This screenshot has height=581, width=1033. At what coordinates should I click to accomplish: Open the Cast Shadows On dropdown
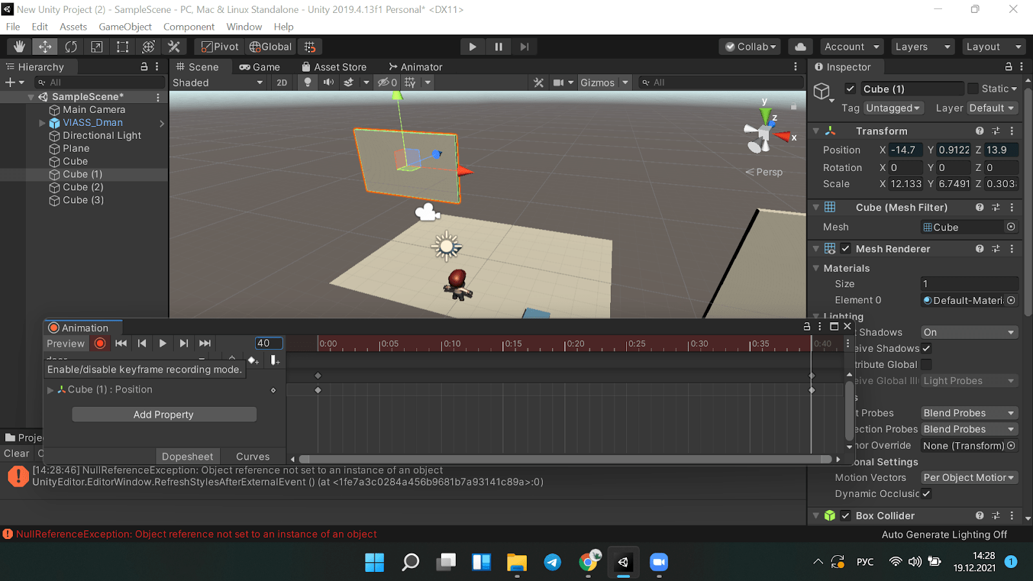pos(970,332)
